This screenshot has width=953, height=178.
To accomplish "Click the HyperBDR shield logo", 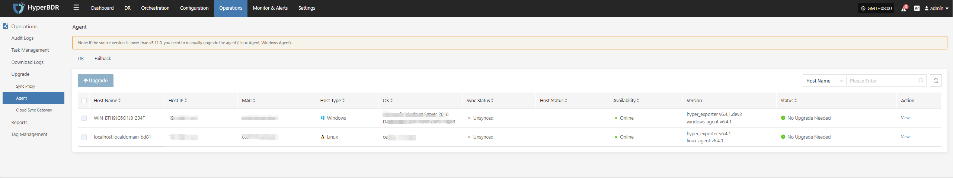I will 19,8.
